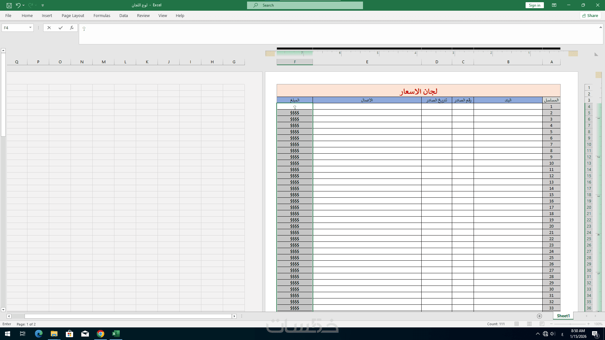Viewport: 605px width, 340px height.
Task: Select column F header
Action: click(x=295, y=62)
